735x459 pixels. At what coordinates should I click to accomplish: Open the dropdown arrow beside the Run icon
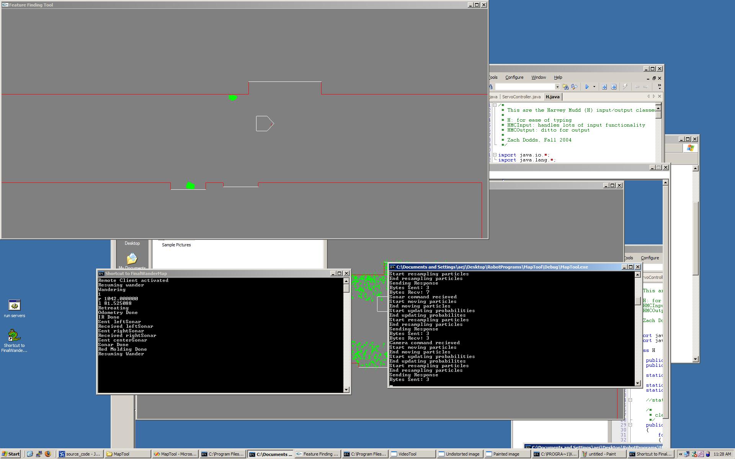pos(594,87)
